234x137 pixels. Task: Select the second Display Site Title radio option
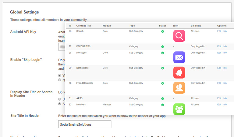pos(59,104)
